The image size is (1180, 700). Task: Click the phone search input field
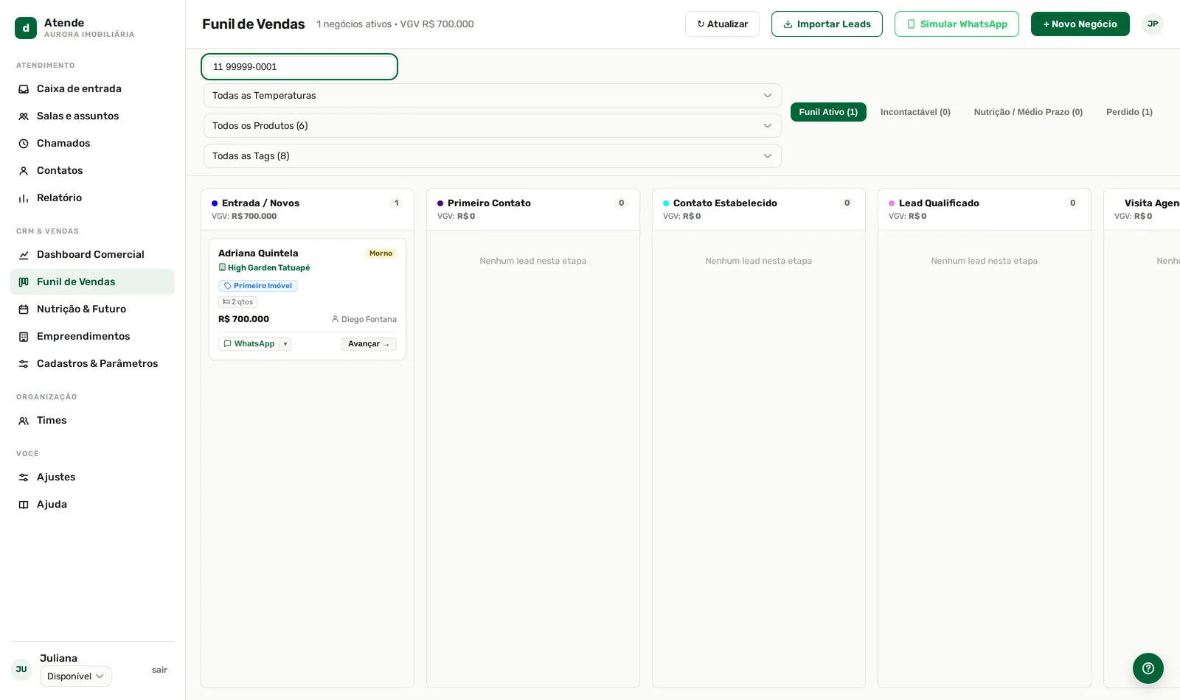coord(299,67)
